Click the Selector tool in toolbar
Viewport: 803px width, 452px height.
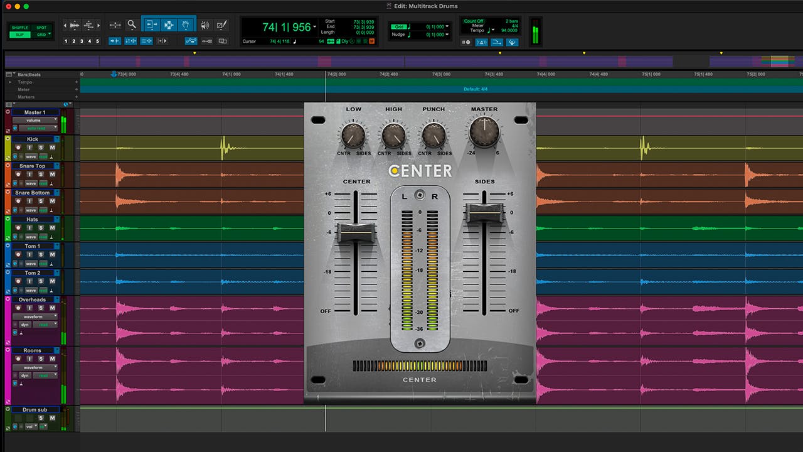(169, 25)
